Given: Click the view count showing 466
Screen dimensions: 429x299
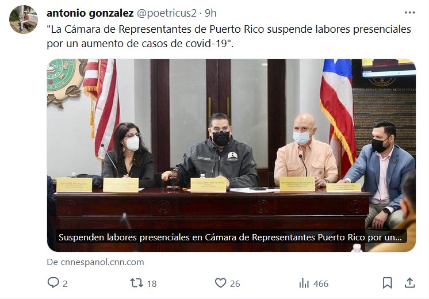Looking at the screenshot, I should pos(321,284).
